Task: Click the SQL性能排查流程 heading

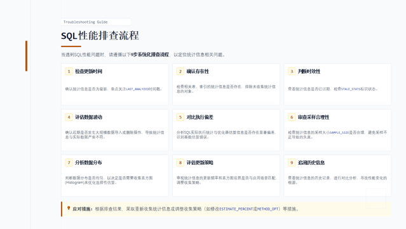Action: pyautogui.click(x=100, y=36)
